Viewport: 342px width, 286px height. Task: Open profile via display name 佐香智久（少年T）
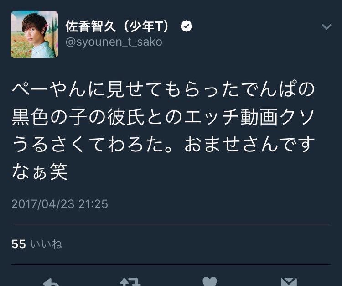click(118, 26)
